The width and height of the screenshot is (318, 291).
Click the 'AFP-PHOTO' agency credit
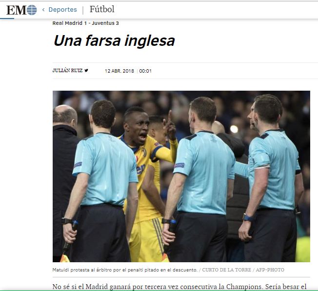tap(270, 270)
